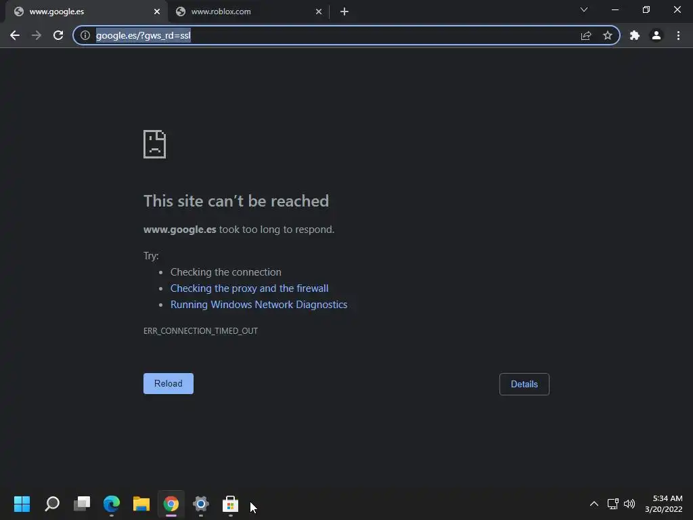This screenshot has width=693, height=520.
Task: Open Settings gear on taskbar
Action: [200, 504]
